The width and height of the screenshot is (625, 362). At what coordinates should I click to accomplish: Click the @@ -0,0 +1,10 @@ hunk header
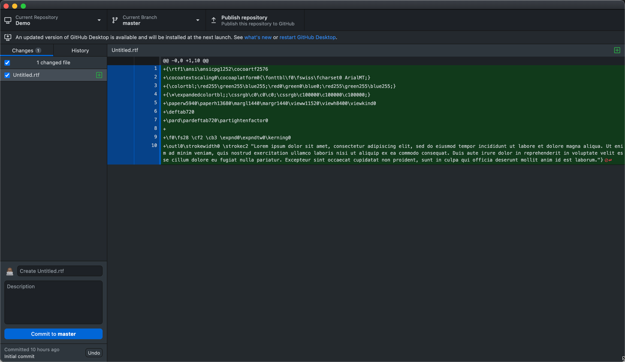click(x=186, y=61)
